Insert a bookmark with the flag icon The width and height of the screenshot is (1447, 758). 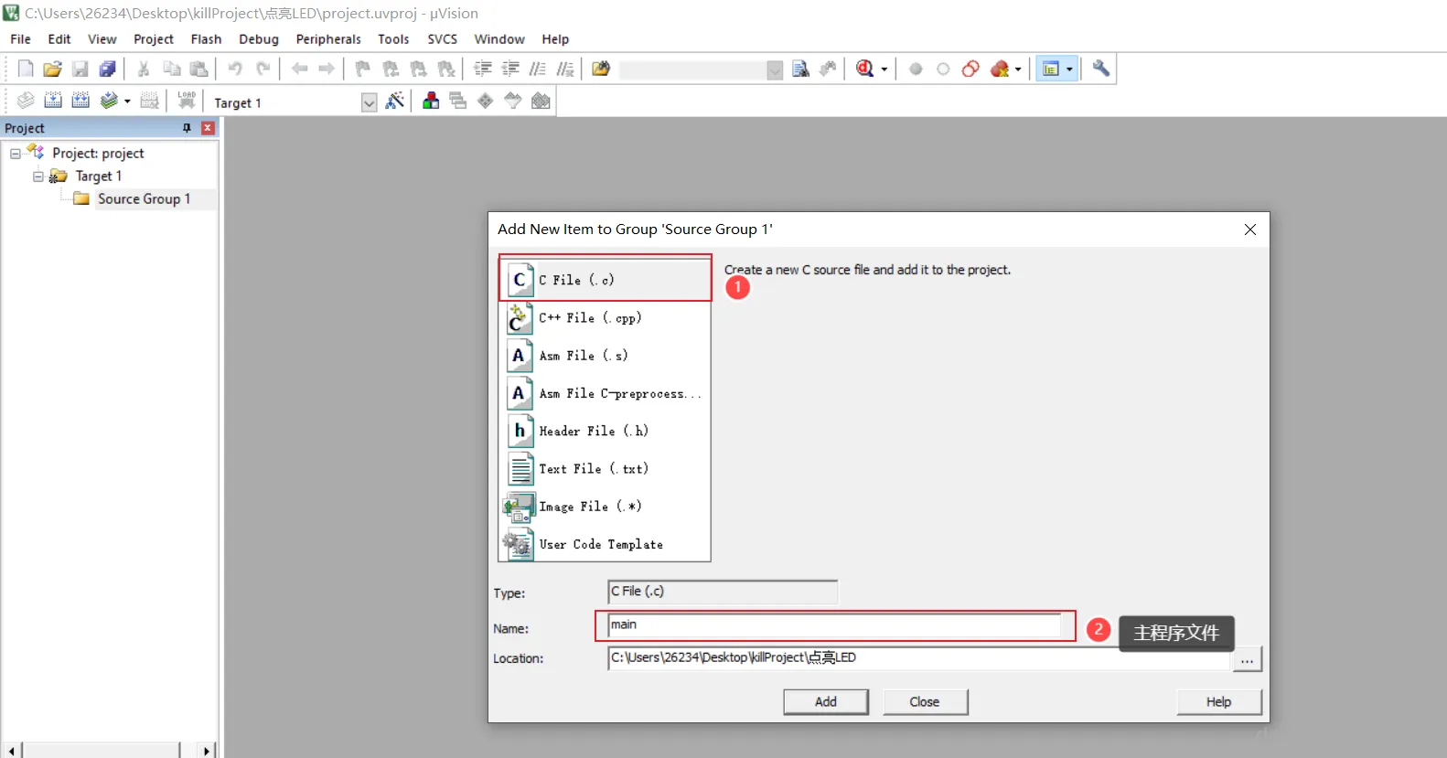[x=363, y=69]
